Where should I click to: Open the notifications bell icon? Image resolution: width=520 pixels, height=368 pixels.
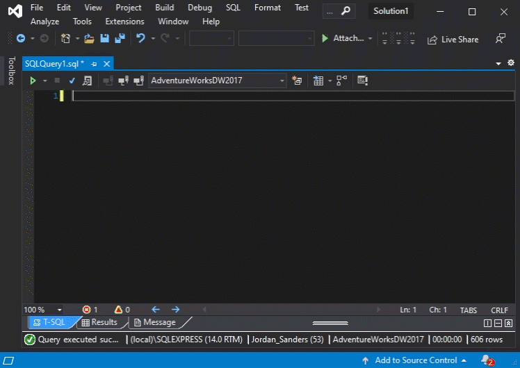485,360
